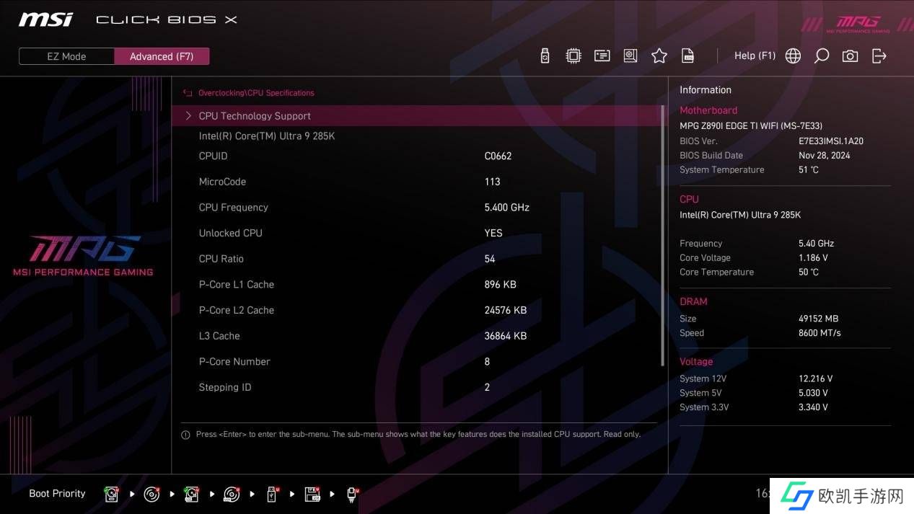Click the exit door arrow icon
Image resolution: width=914 pixels, height=514 pixels.
pos(879,56)
